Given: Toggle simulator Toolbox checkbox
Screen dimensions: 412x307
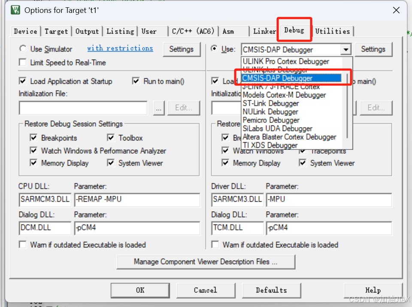Looking at the screenshot, I should (x=111, y=137).
